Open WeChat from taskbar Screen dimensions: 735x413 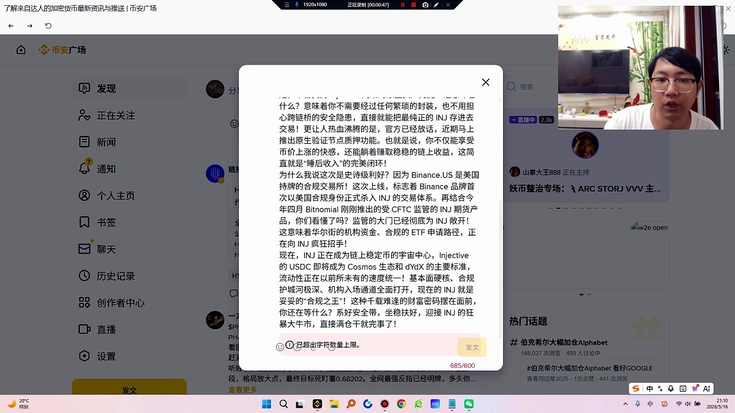(x=469, y=404)
